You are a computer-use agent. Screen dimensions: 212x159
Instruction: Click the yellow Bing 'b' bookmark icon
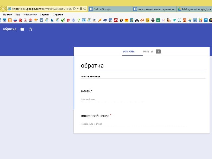pos(147,20)
